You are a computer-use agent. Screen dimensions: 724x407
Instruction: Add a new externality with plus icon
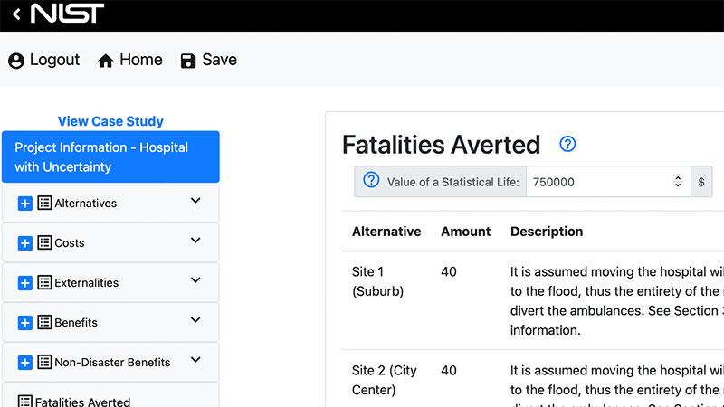(x=25, y=283)
